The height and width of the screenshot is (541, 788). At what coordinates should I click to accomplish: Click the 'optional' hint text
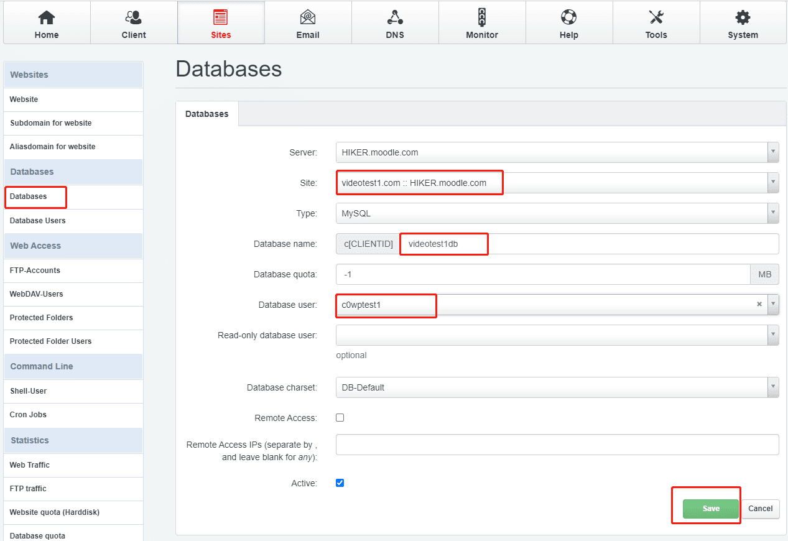(x=351, y=356)
